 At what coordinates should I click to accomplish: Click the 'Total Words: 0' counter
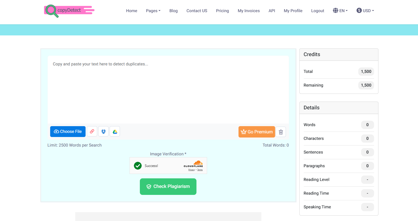tap(276, 145)
